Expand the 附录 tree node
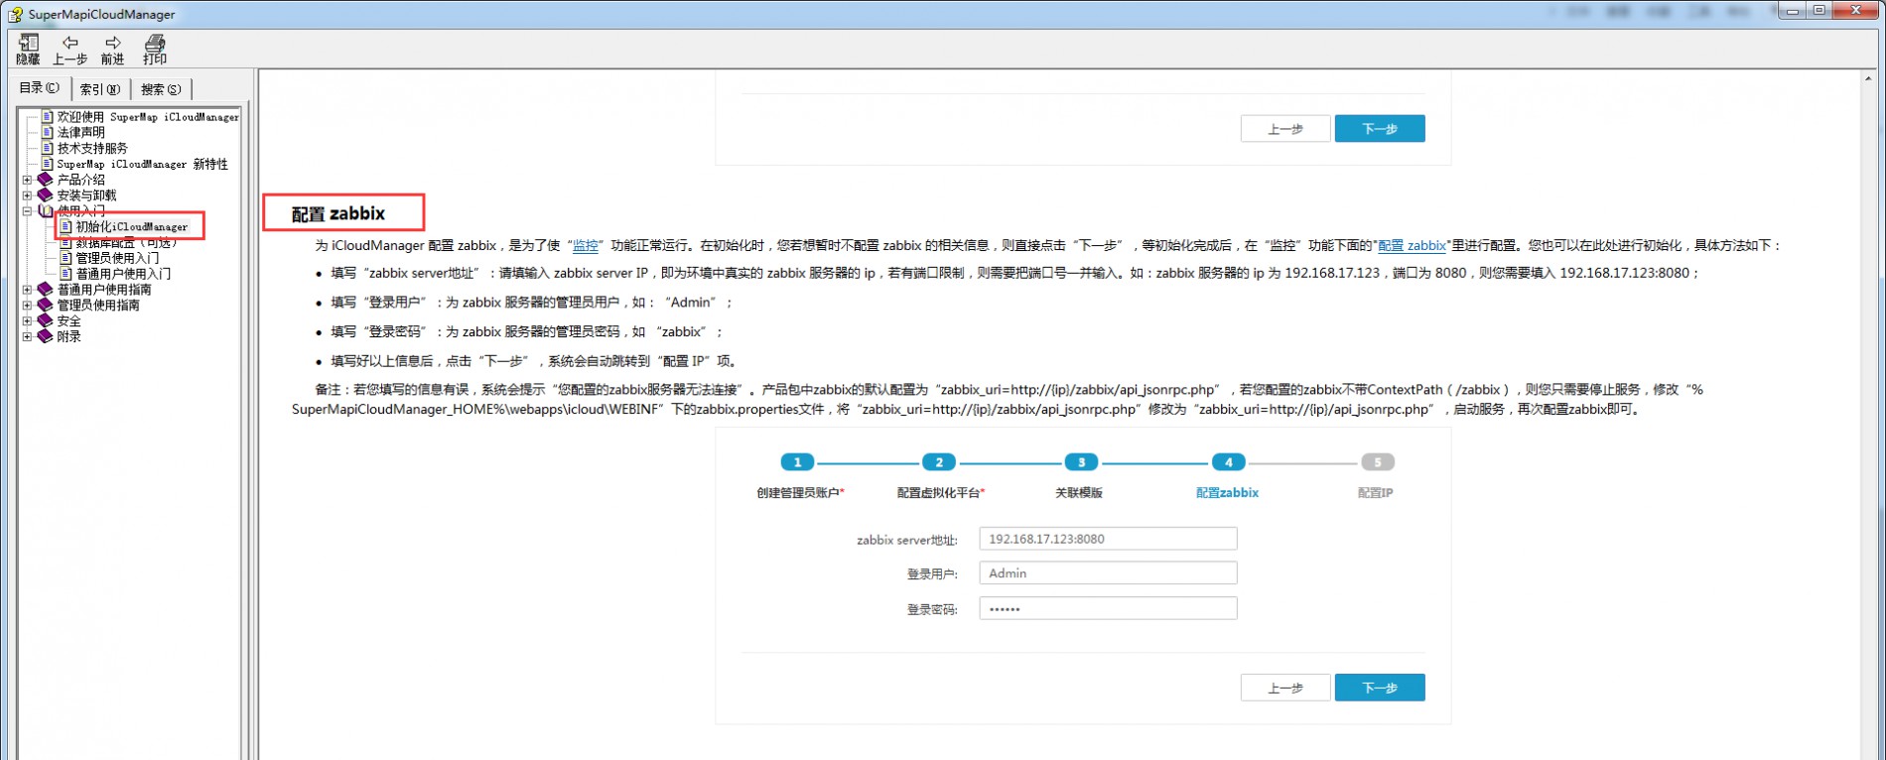 [x=28, y=337]
